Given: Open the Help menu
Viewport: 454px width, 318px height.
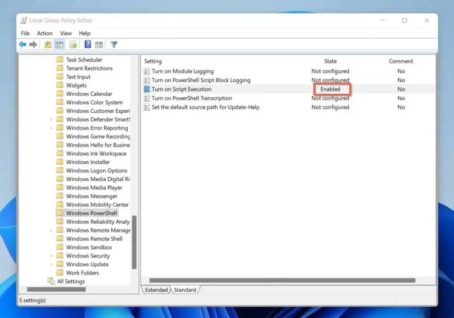Looking at the screenshot, I should pyautogui.click(x=85, y=33).
